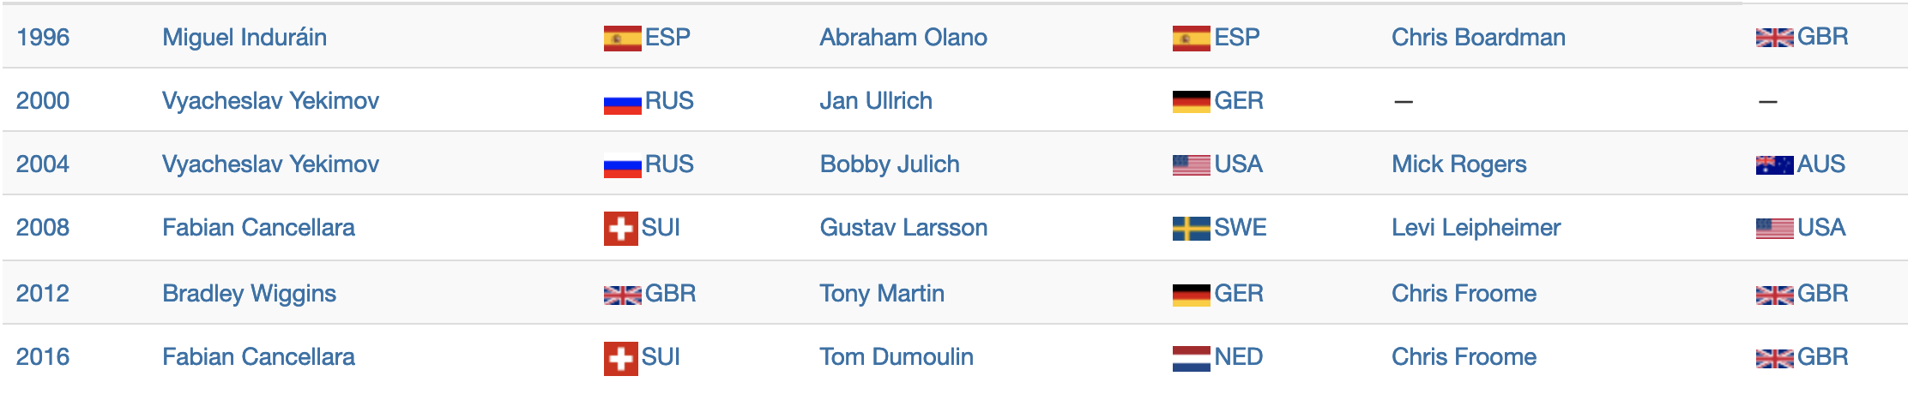Select Vyacheslav Yekimov in the 2004 row

tap(270, 164)
